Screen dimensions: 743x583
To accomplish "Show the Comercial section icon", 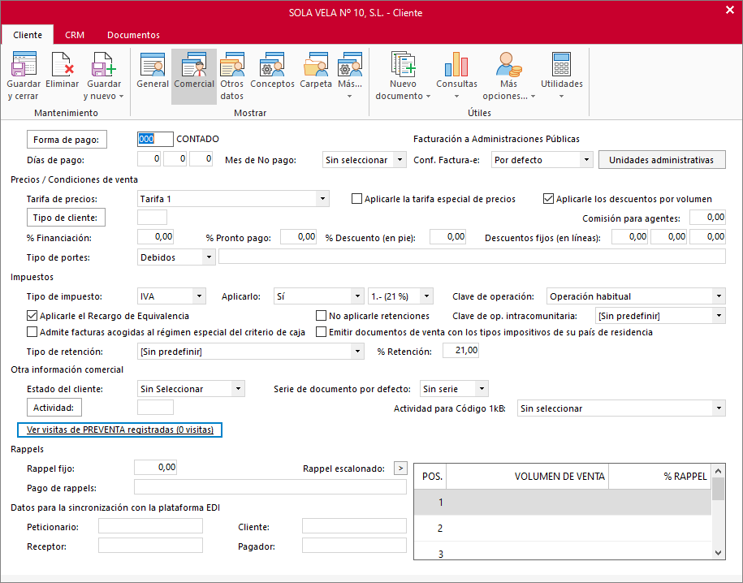I will point(194,64).
